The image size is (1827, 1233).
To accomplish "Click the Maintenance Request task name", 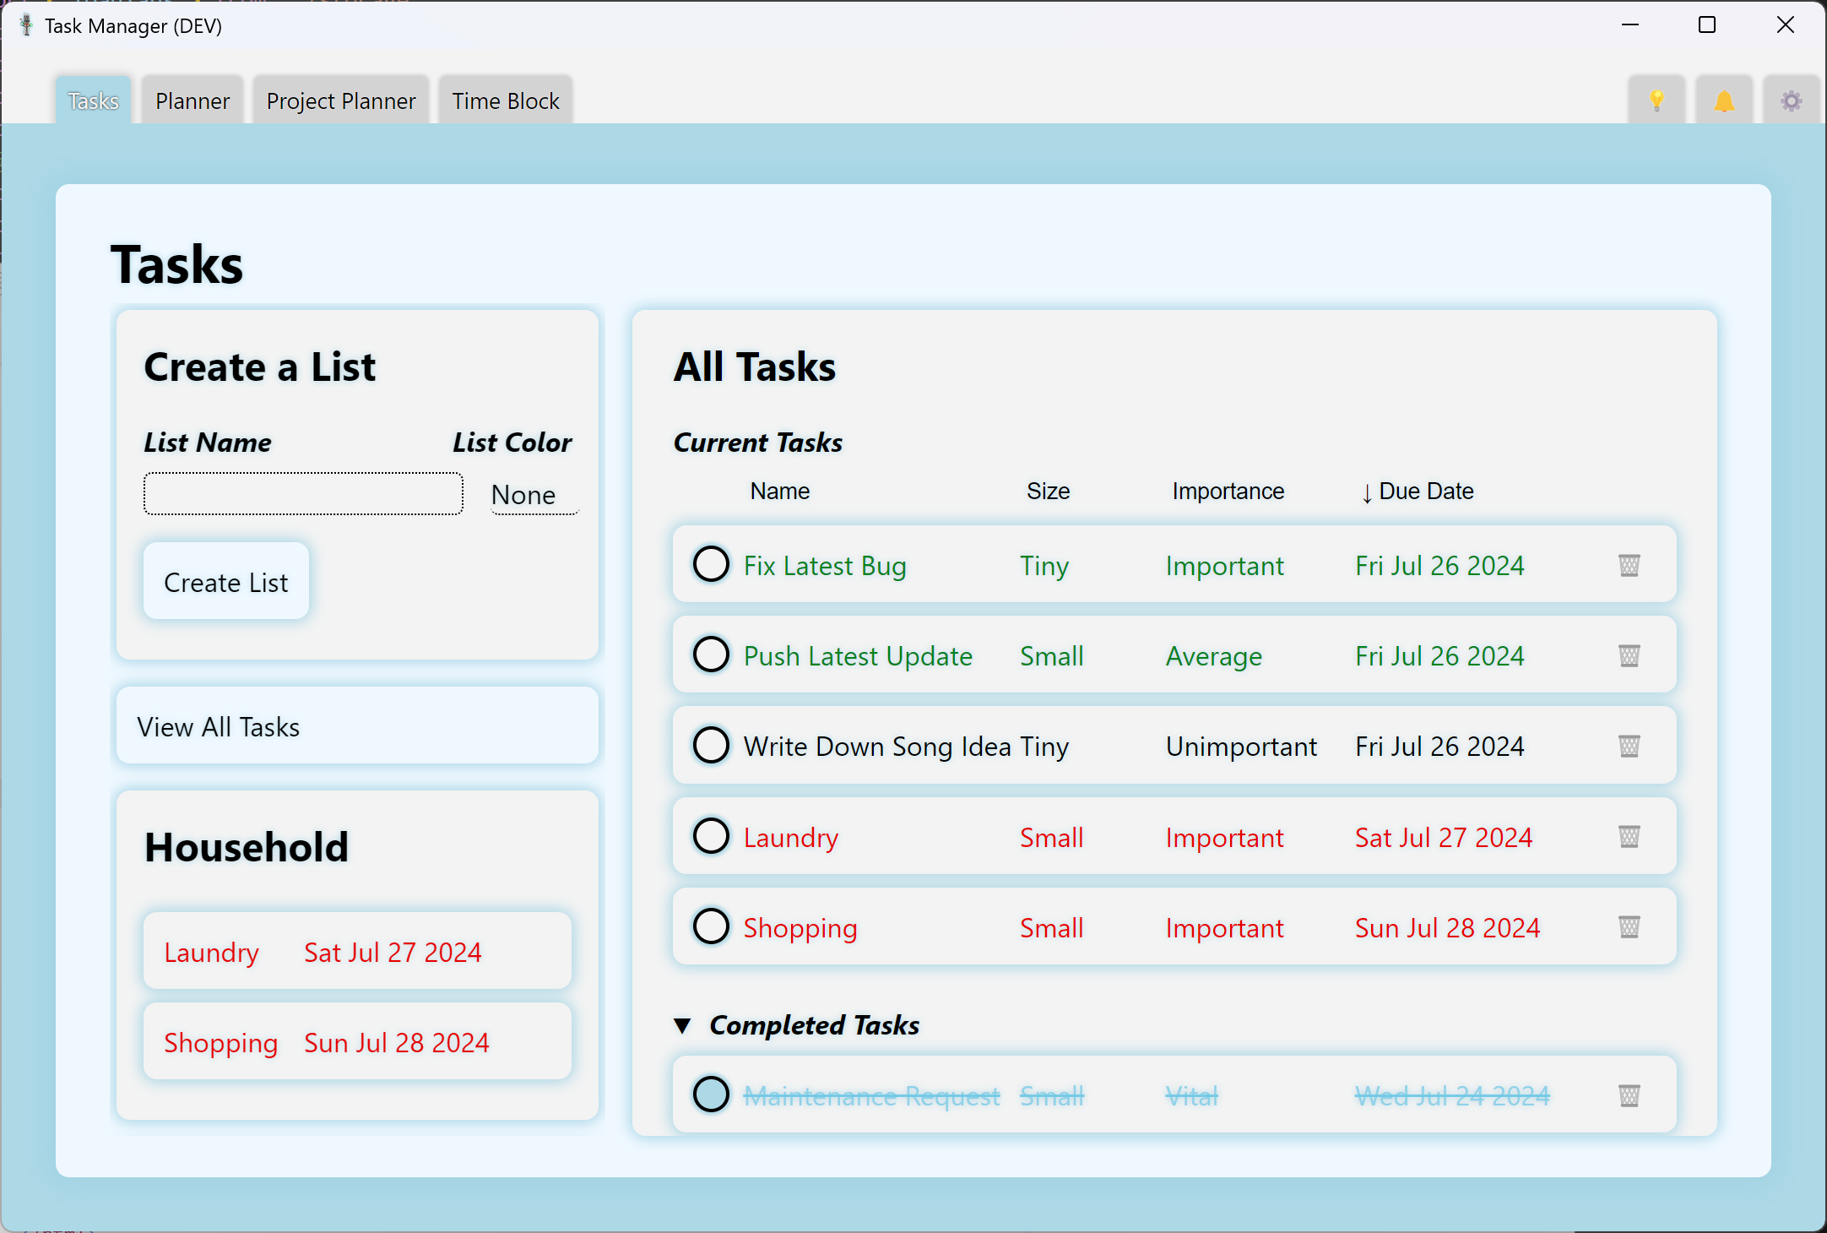I will coord(871,1096).
